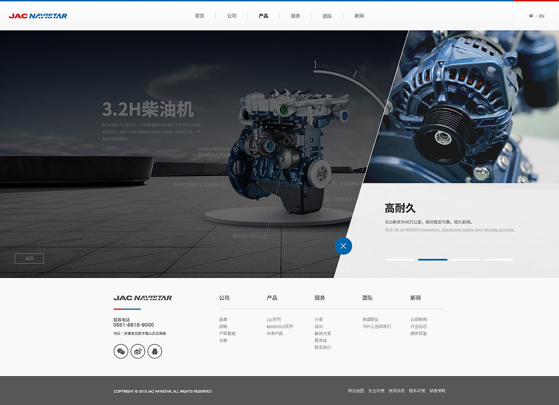This screenshot has height=405, width=559.
Task: Open the 媒体报道 footer link
Action: coord(419,333)
